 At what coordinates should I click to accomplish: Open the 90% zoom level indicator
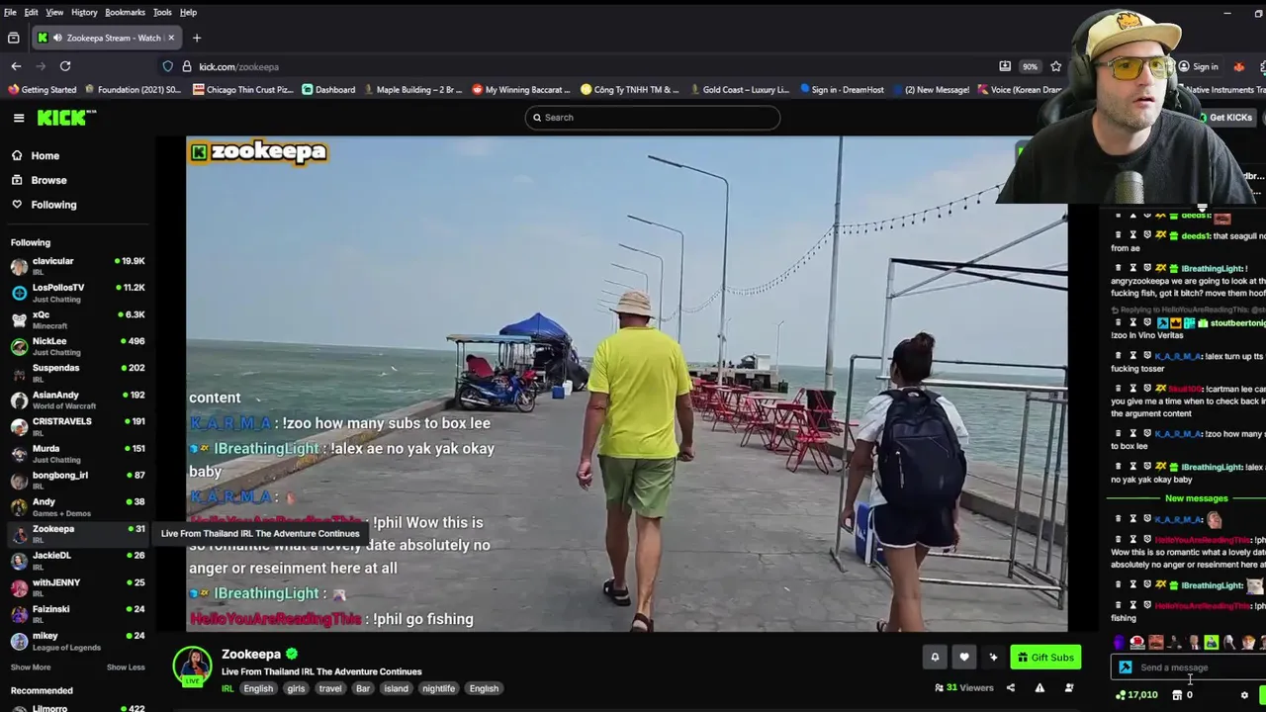[1031, 66]
